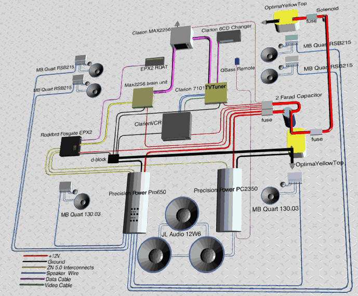Select the blue QBass Remote knob
This screenshot has height=296, width=358.
pyautogui.click(x=237, y=62)
